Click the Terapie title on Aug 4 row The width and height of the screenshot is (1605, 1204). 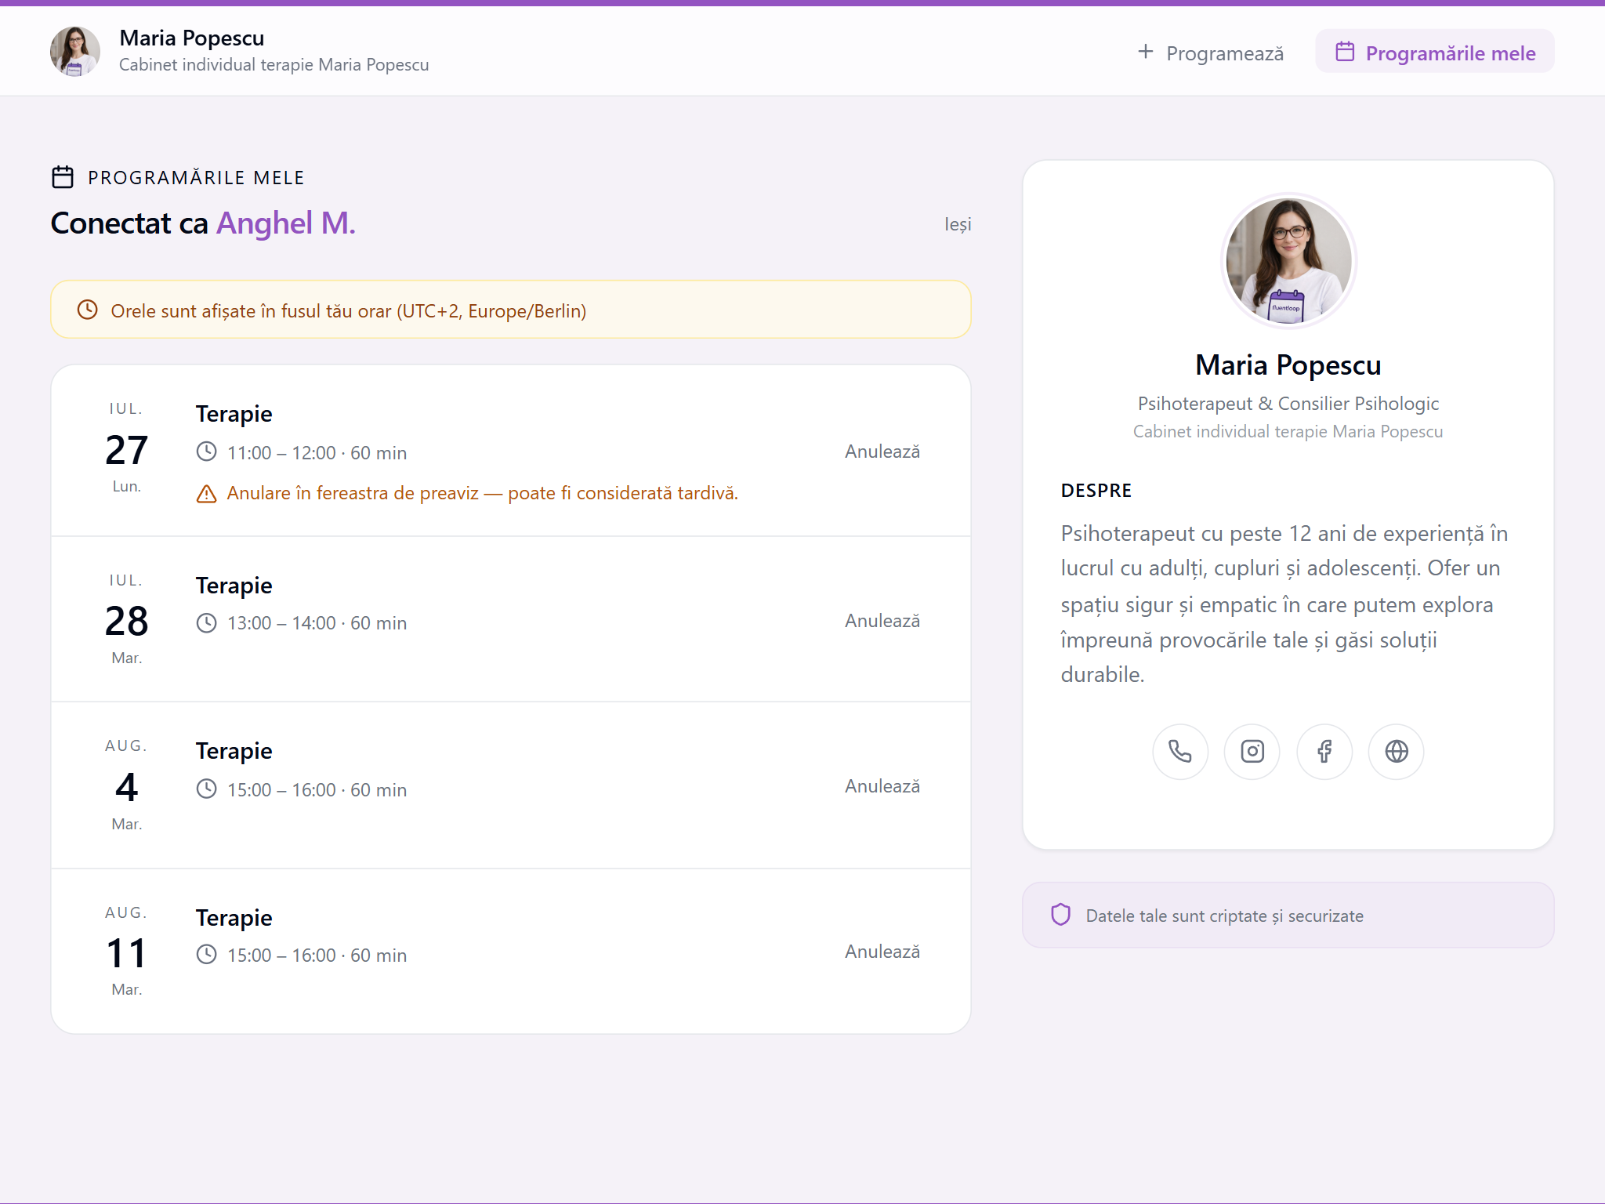[234, 751]
